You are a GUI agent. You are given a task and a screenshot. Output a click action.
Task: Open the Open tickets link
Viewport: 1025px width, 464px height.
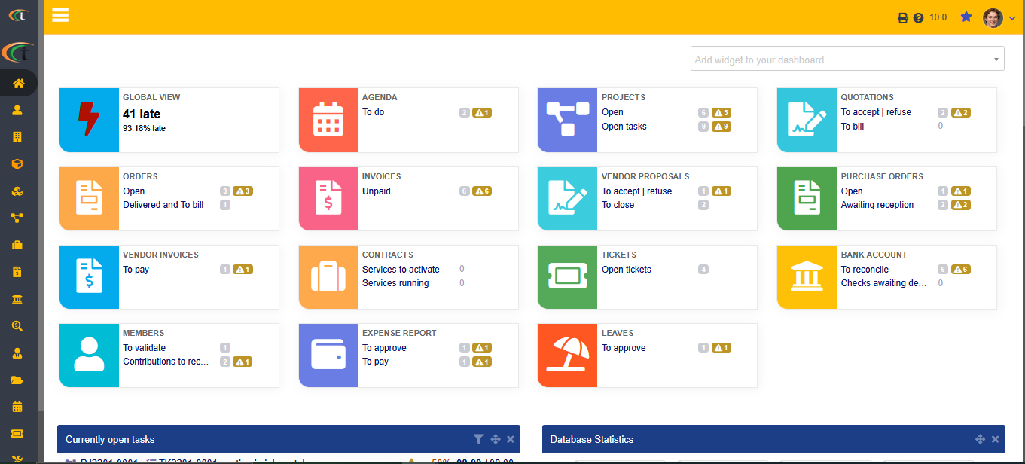626,270
